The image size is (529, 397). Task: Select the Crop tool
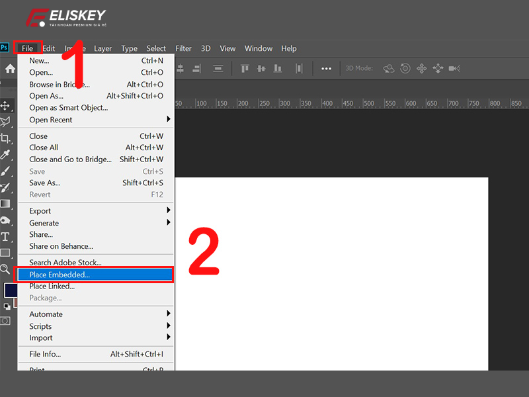(7, 137)
